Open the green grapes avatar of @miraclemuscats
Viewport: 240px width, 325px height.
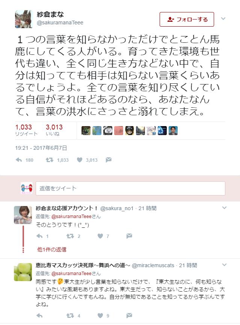pyautogui.click(x=23, y=272)
